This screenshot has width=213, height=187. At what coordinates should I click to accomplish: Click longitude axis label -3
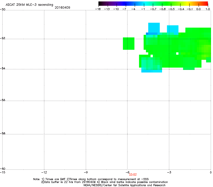[169, 172]
